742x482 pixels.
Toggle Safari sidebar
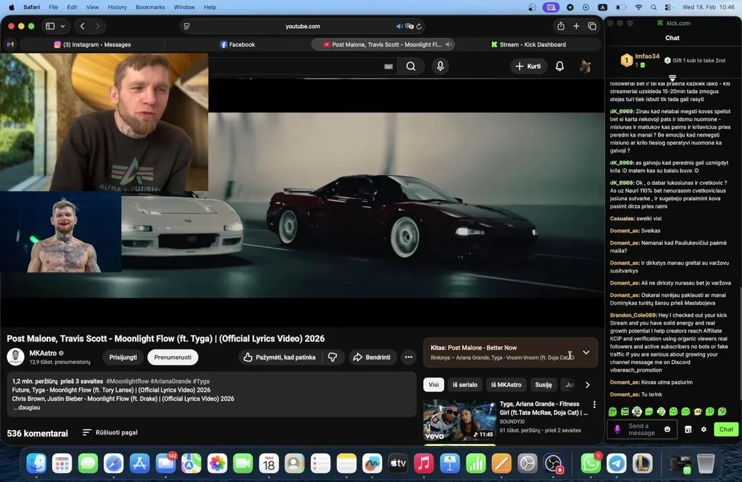pyautogui.click(x=50, y=26)
